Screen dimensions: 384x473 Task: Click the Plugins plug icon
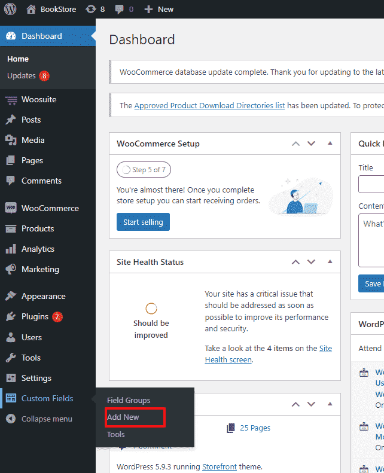[x=11, y=316]
